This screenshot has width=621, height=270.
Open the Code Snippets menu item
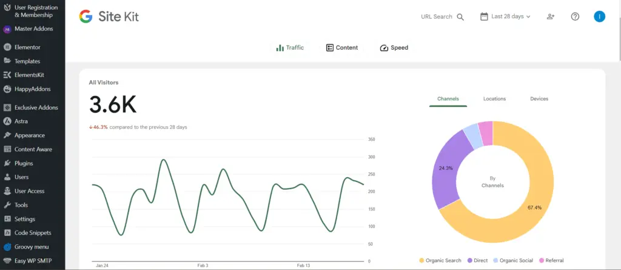[33, 233]
